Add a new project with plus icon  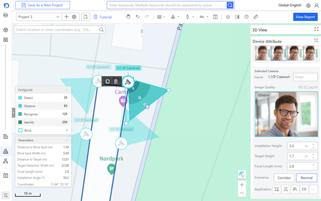[66, 17]
